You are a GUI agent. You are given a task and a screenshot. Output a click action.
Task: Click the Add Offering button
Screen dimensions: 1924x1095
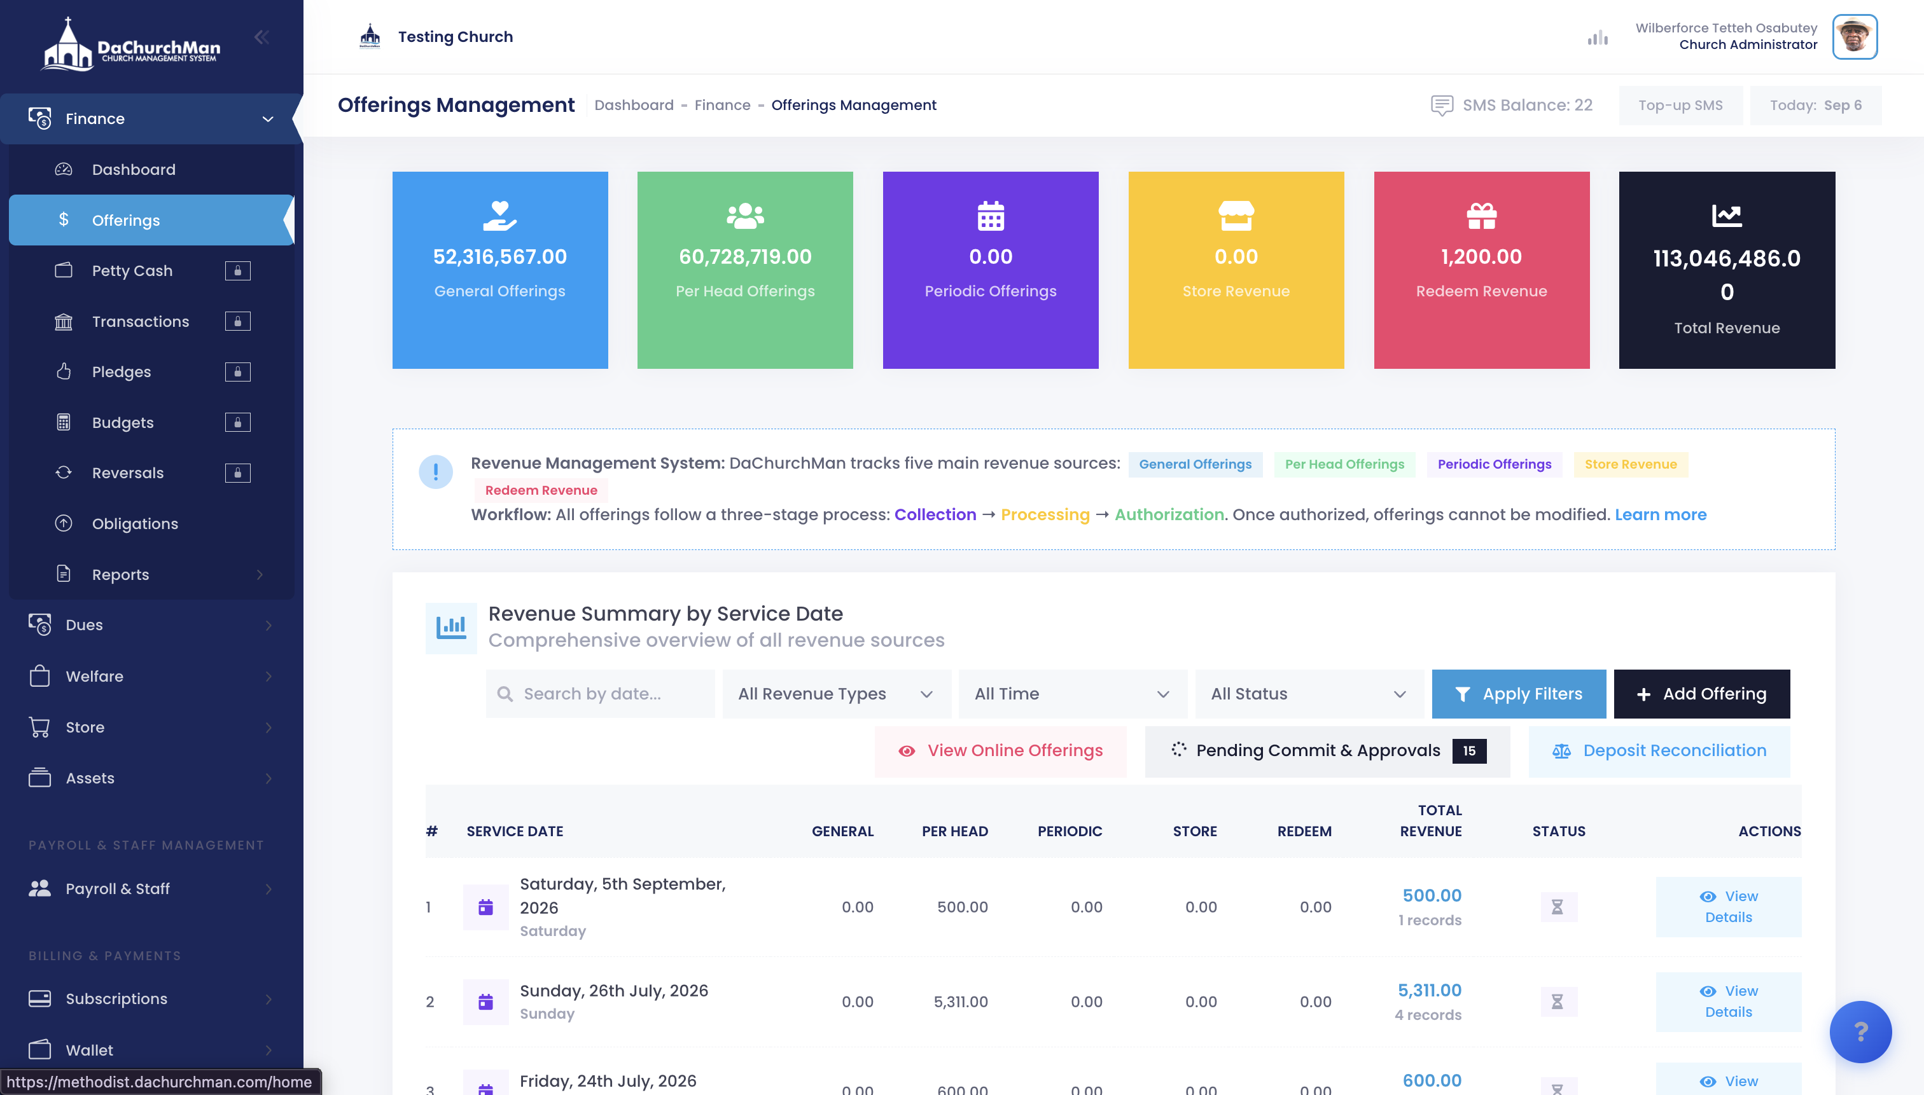[x=1701, y=693]
